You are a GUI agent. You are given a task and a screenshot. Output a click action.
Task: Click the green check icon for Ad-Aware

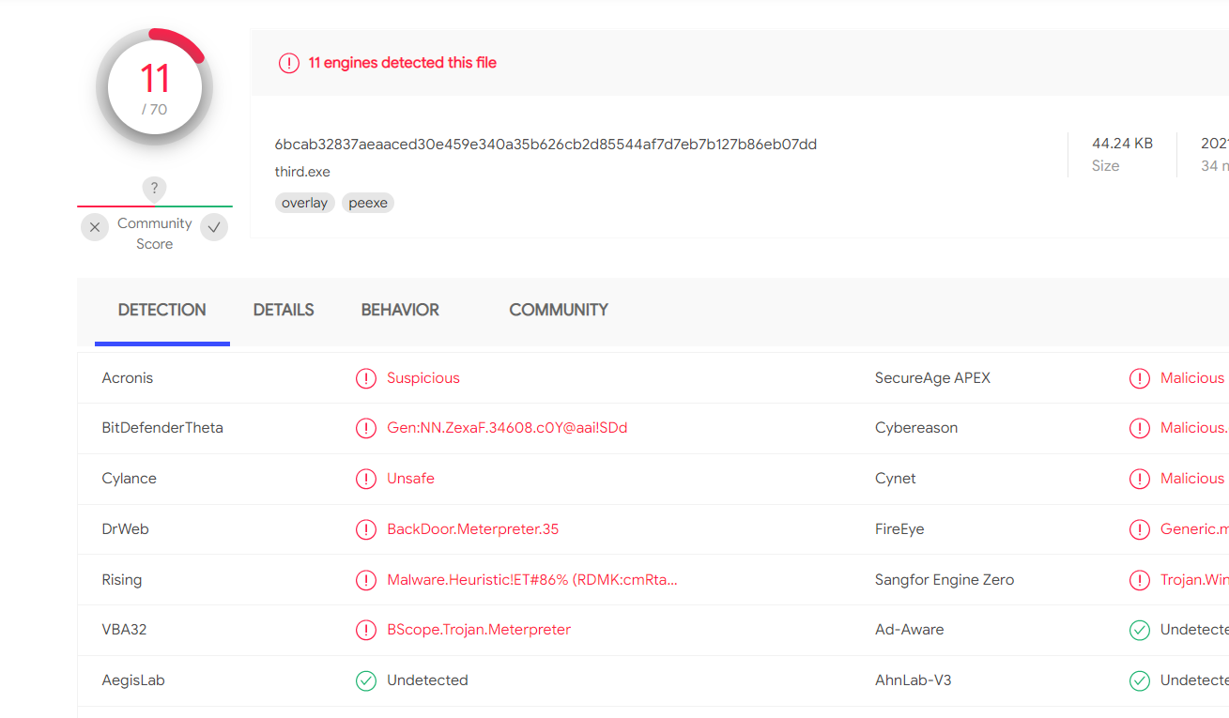tap(1140, 630)
